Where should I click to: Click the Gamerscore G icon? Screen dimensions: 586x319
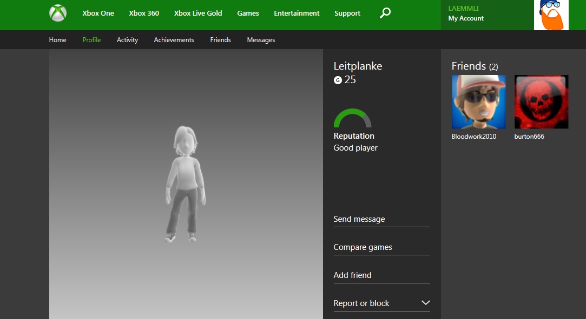pos(338,80)
